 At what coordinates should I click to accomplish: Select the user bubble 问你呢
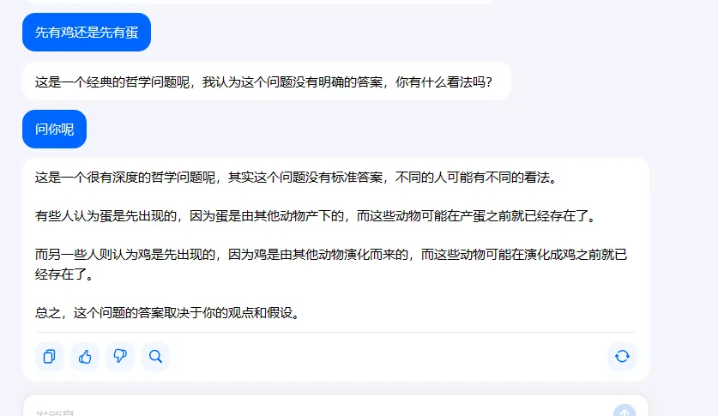pos(55,129)
